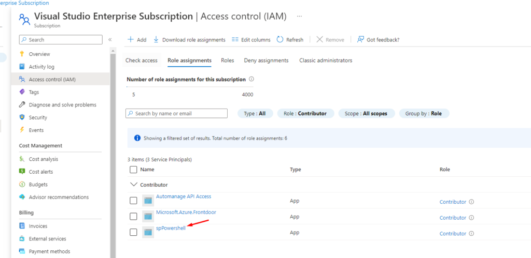531x258 pixels.
Task: Open the Microsoft.Azure.Frontdoor link
Action: [x=186, y=212]
